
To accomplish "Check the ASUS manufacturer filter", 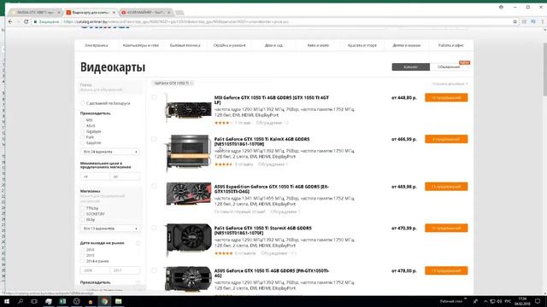I will (83, 125).
